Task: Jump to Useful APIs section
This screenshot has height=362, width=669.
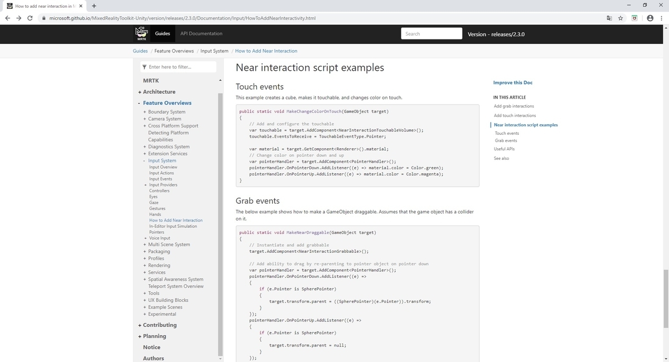Action: point(504,149)
